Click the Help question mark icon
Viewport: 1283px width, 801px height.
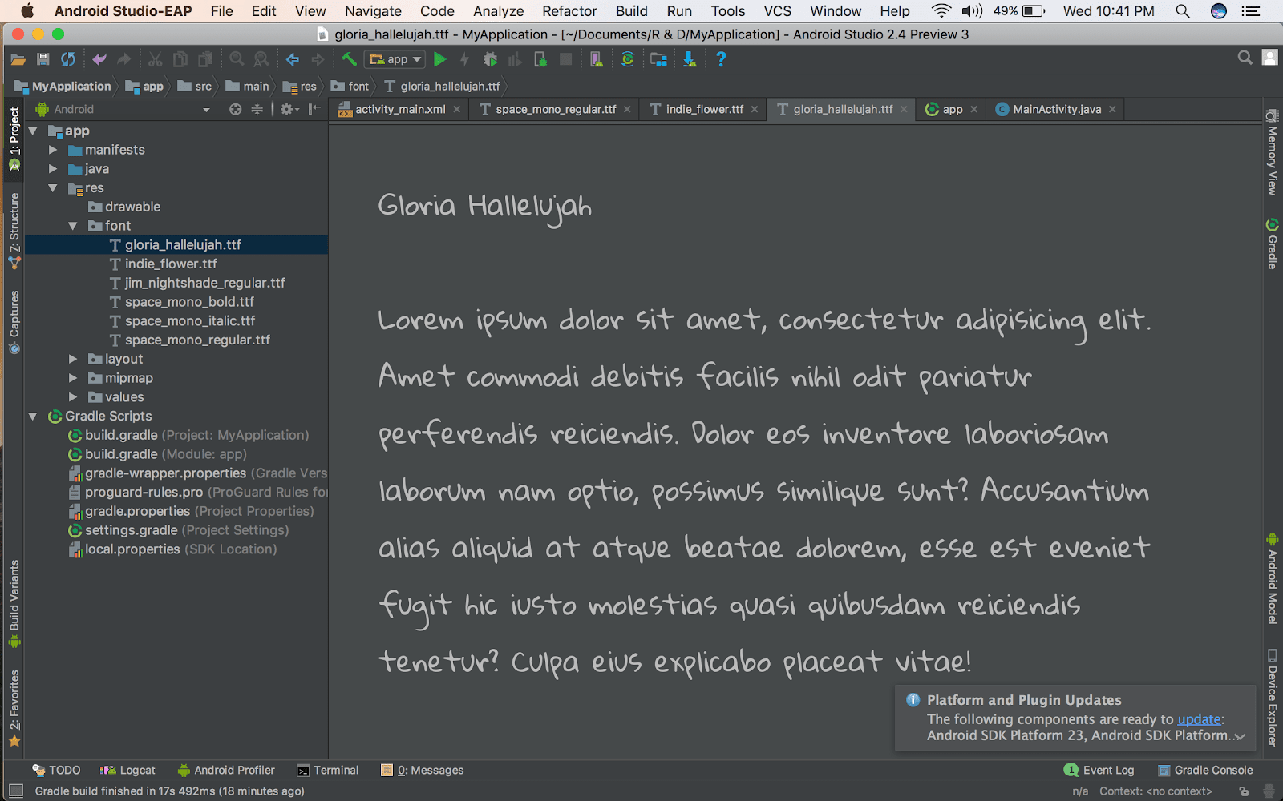point(721,59)
